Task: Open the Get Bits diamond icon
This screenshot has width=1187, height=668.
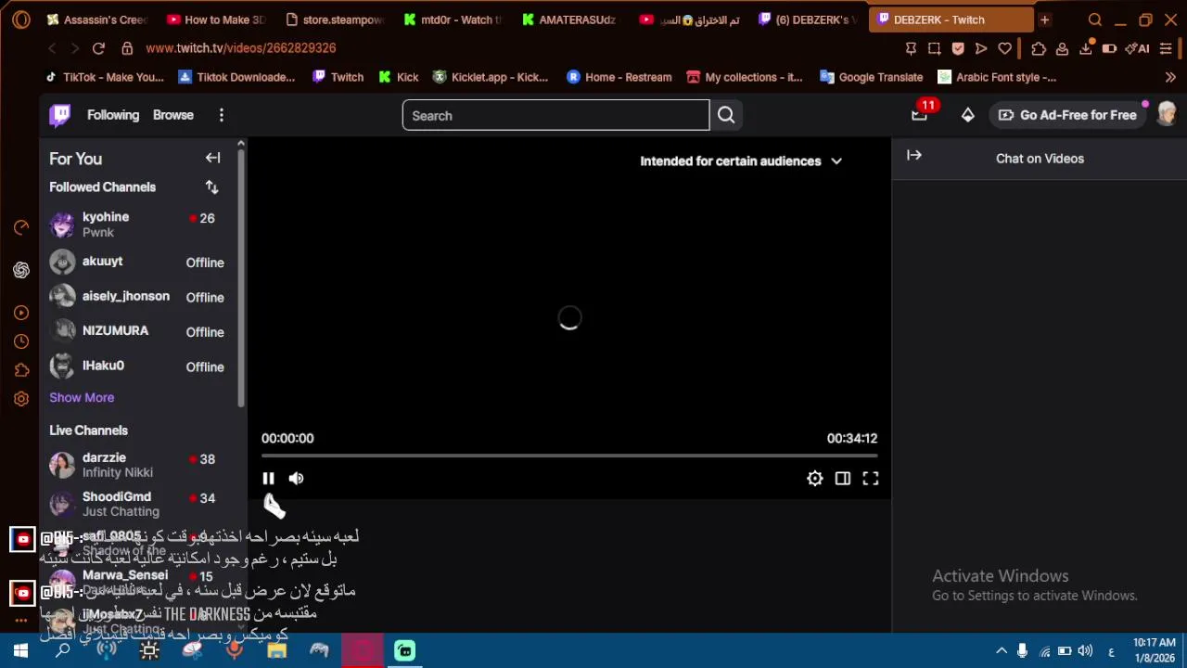Action: click(x=967, y=115)
